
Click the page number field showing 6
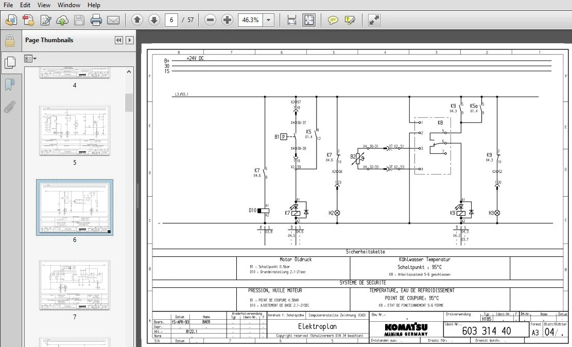[171, 20]
